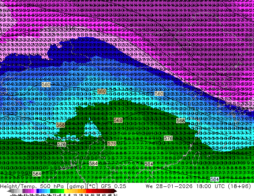Click the left arrow of the color scale
The height and width of the screenshot is (196, 254).
click(9, 191)
